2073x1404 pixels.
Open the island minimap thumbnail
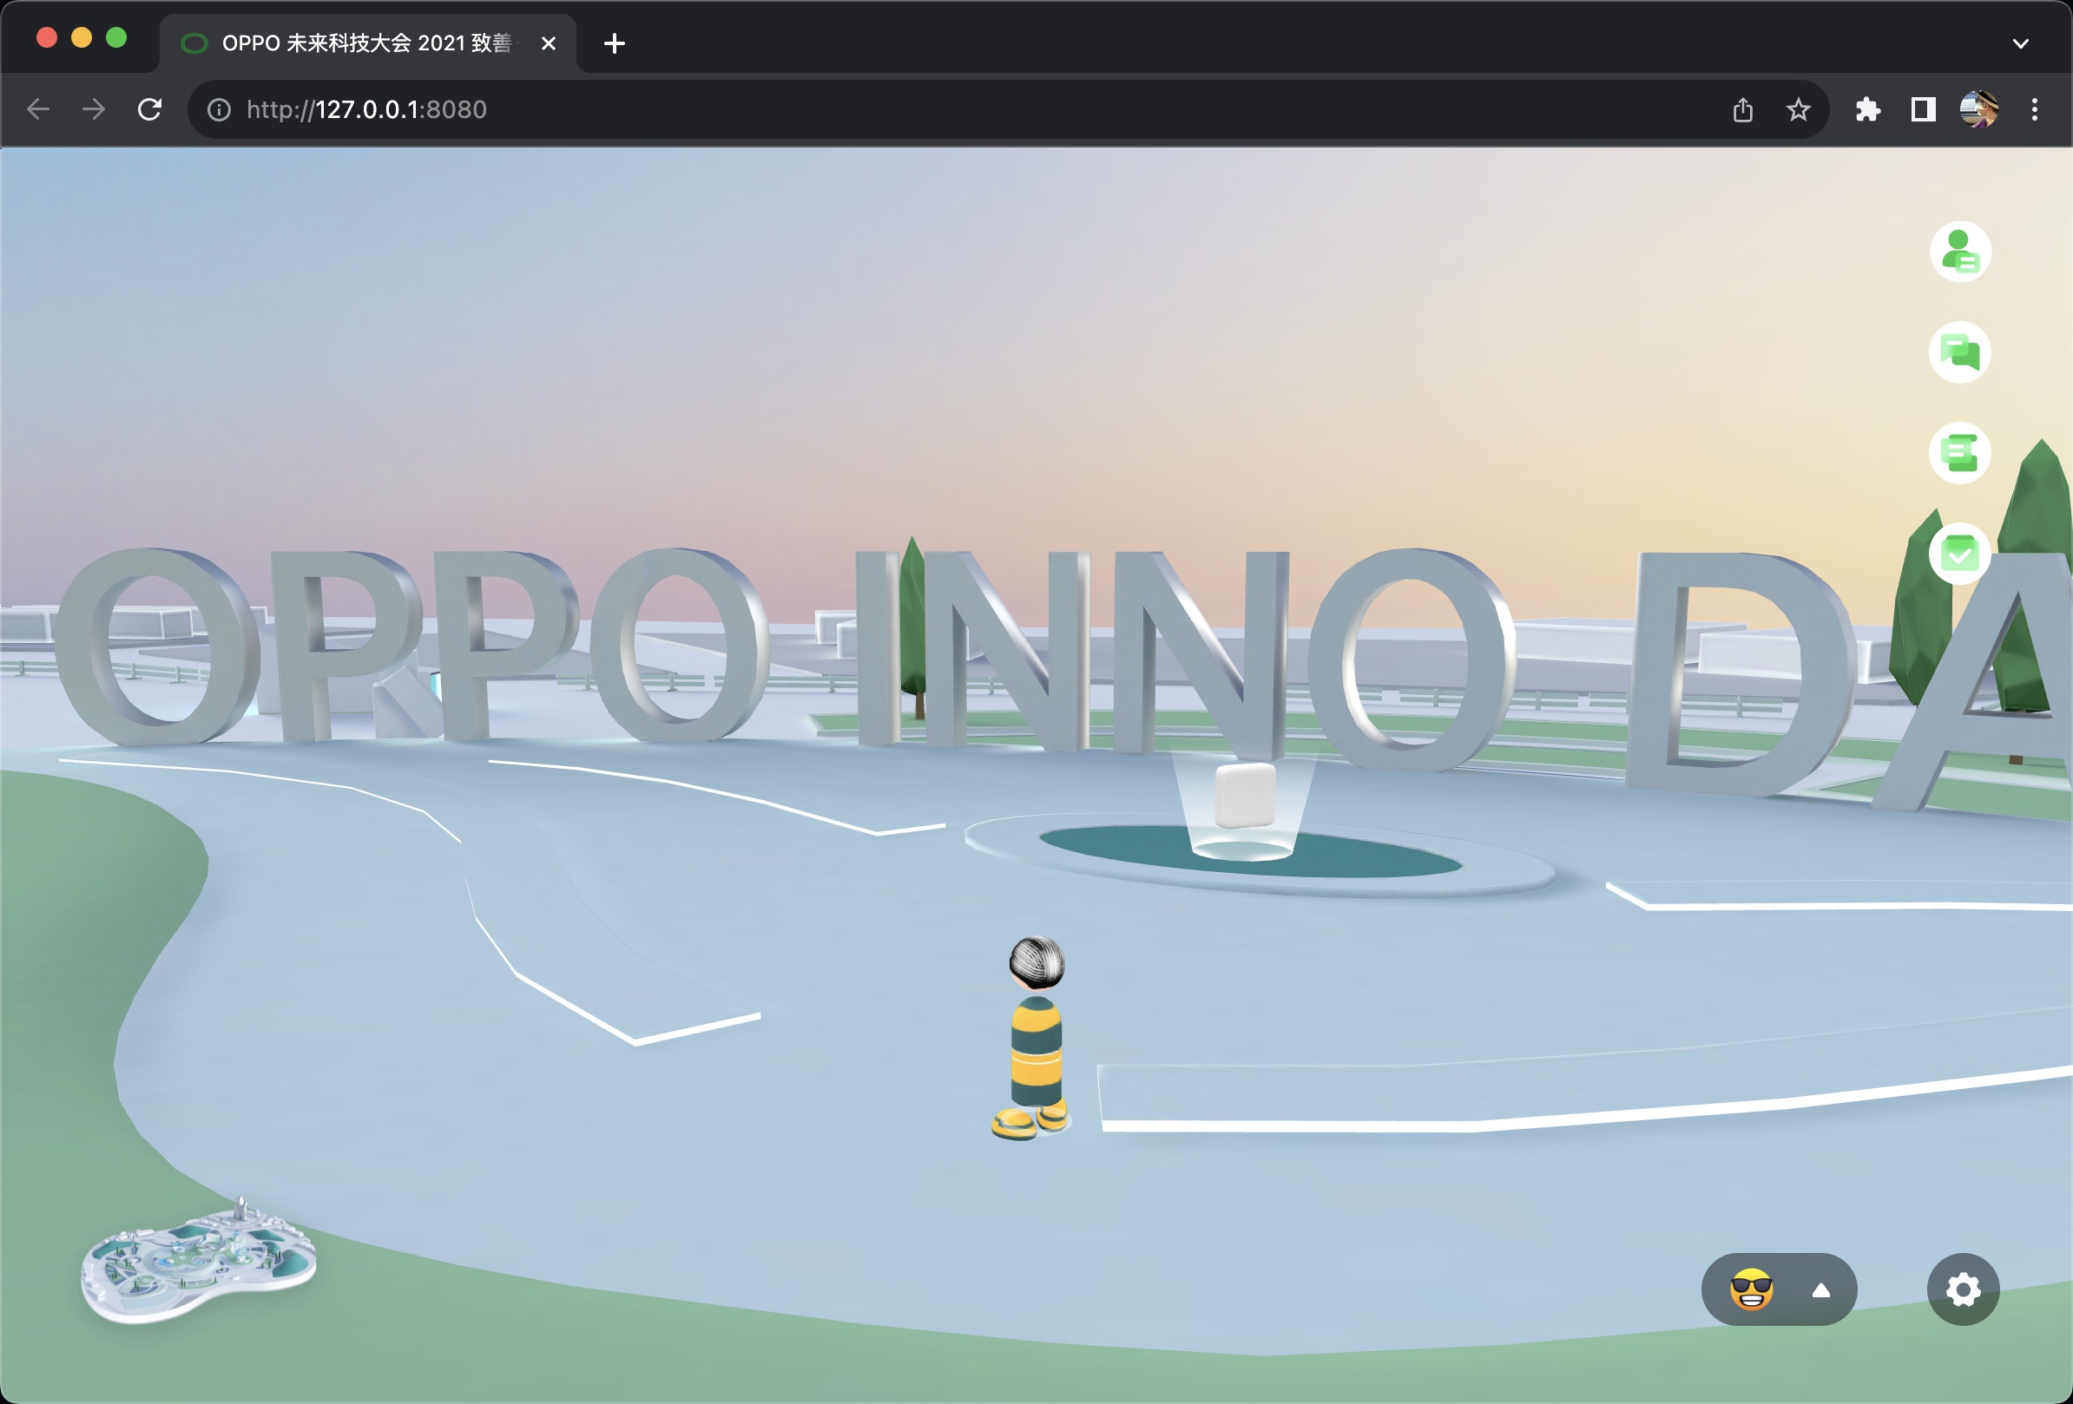click(198, 1262)
